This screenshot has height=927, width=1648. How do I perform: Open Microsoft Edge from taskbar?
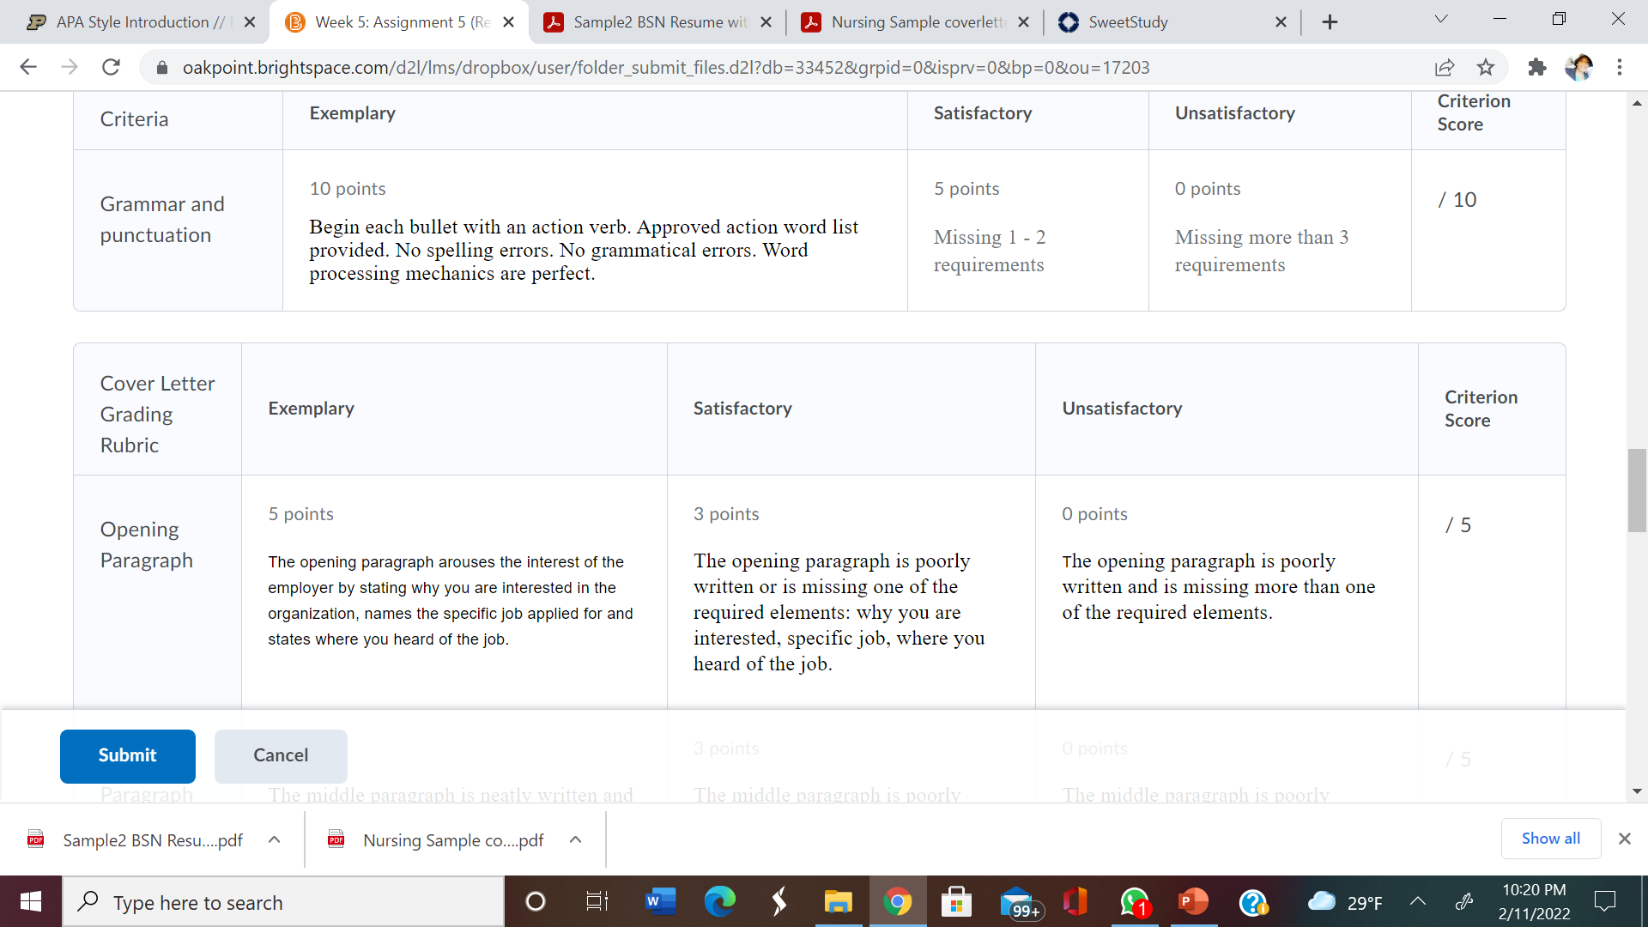(720, 902)
